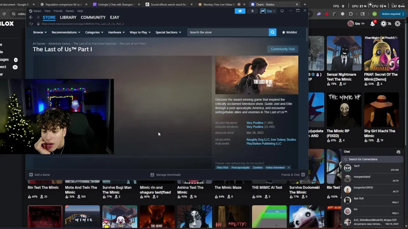
Task: Open FNAF: Secret Of The Mimic[Demo] game
Action: pyautogui.click(x=381, y=60)
